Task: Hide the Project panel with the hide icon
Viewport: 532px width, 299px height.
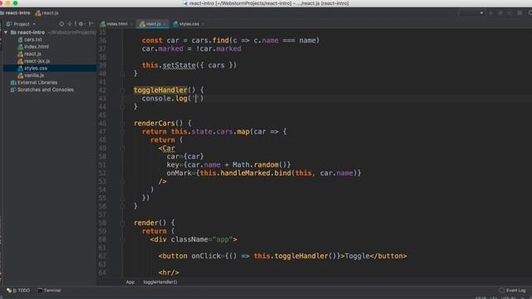Action: 91,24
